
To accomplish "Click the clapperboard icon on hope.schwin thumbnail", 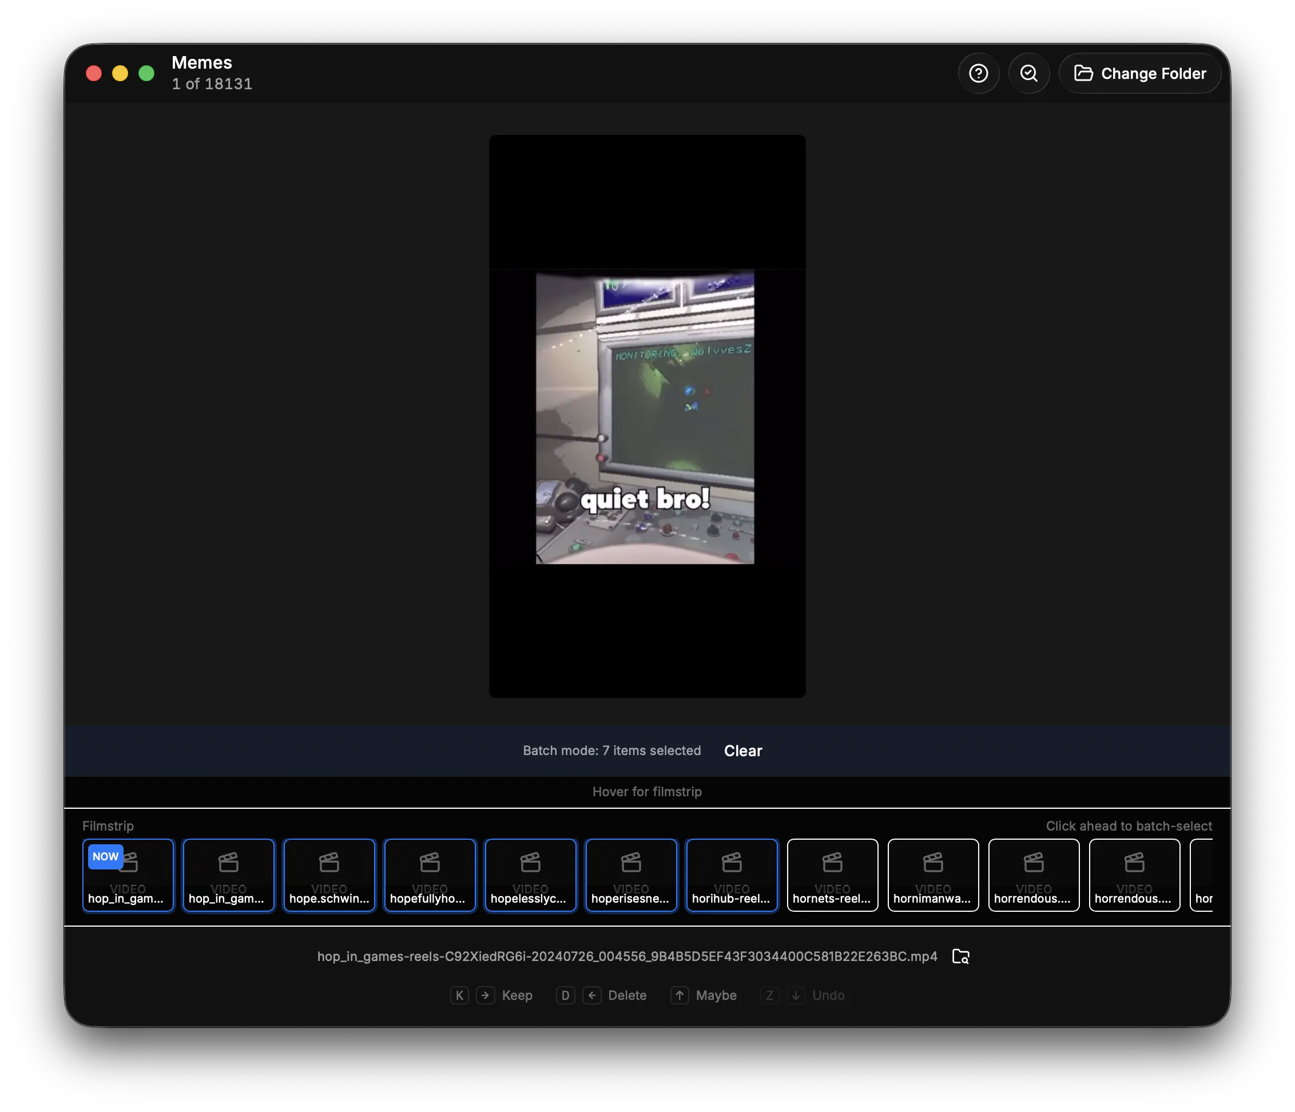I will coord(329,861).
